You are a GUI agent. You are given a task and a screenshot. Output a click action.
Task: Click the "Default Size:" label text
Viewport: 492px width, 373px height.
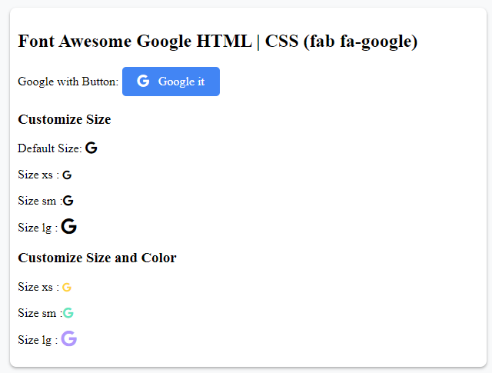point(49,149)
